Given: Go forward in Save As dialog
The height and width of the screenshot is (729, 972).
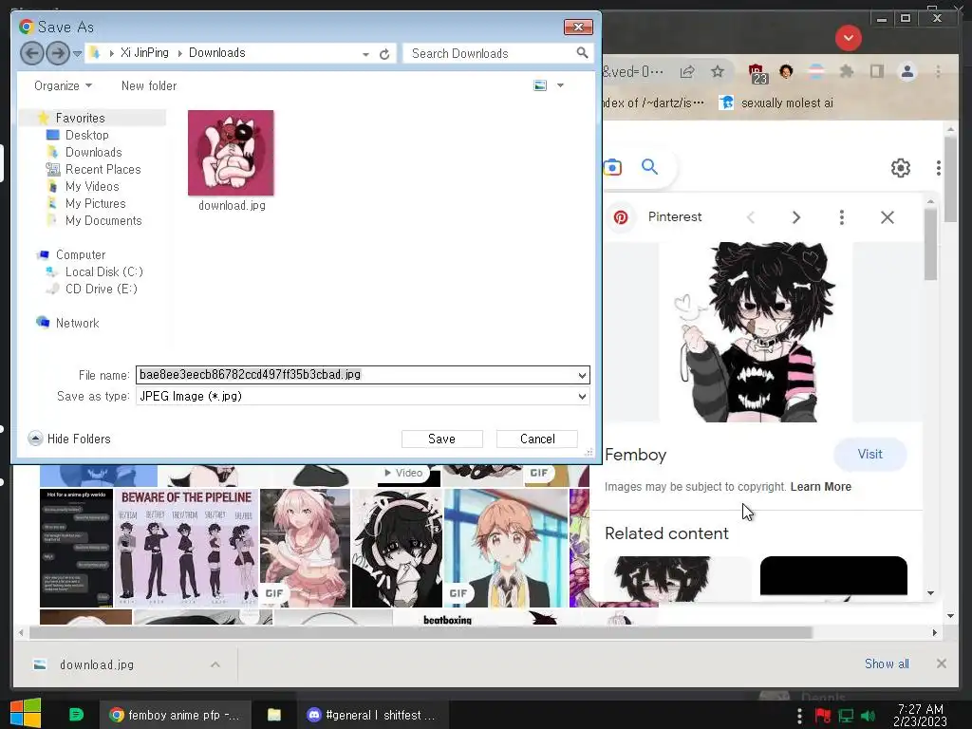Looking at the screenshot, I should 58,53.
